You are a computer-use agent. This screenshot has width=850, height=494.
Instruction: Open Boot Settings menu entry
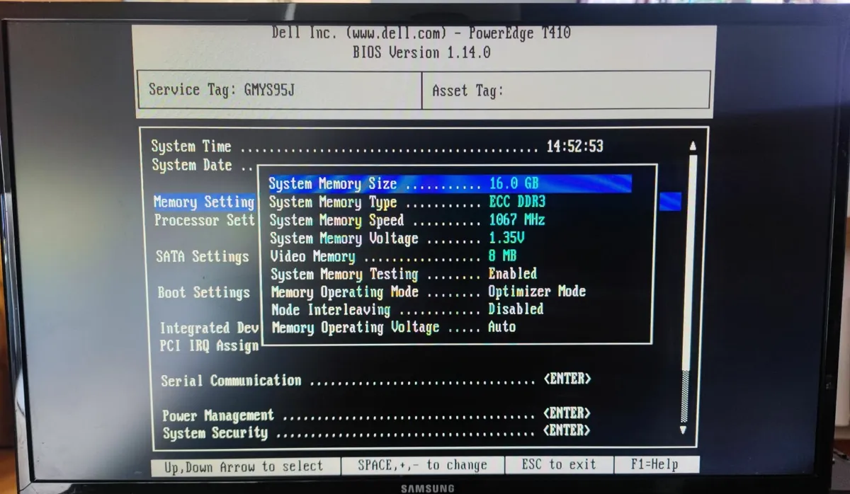pyautogui.click(x=204, y=293)
